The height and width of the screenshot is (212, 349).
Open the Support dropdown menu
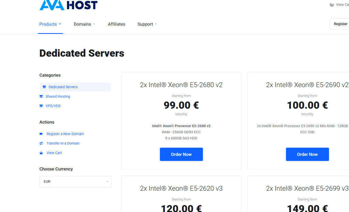pyautogui.click(x=147, y=24)
